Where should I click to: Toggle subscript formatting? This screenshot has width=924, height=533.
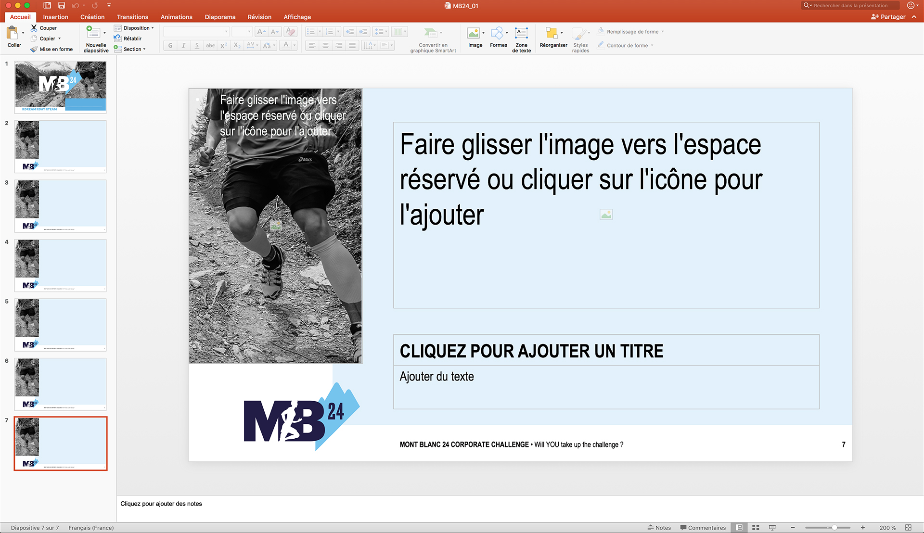pos(237,45)
